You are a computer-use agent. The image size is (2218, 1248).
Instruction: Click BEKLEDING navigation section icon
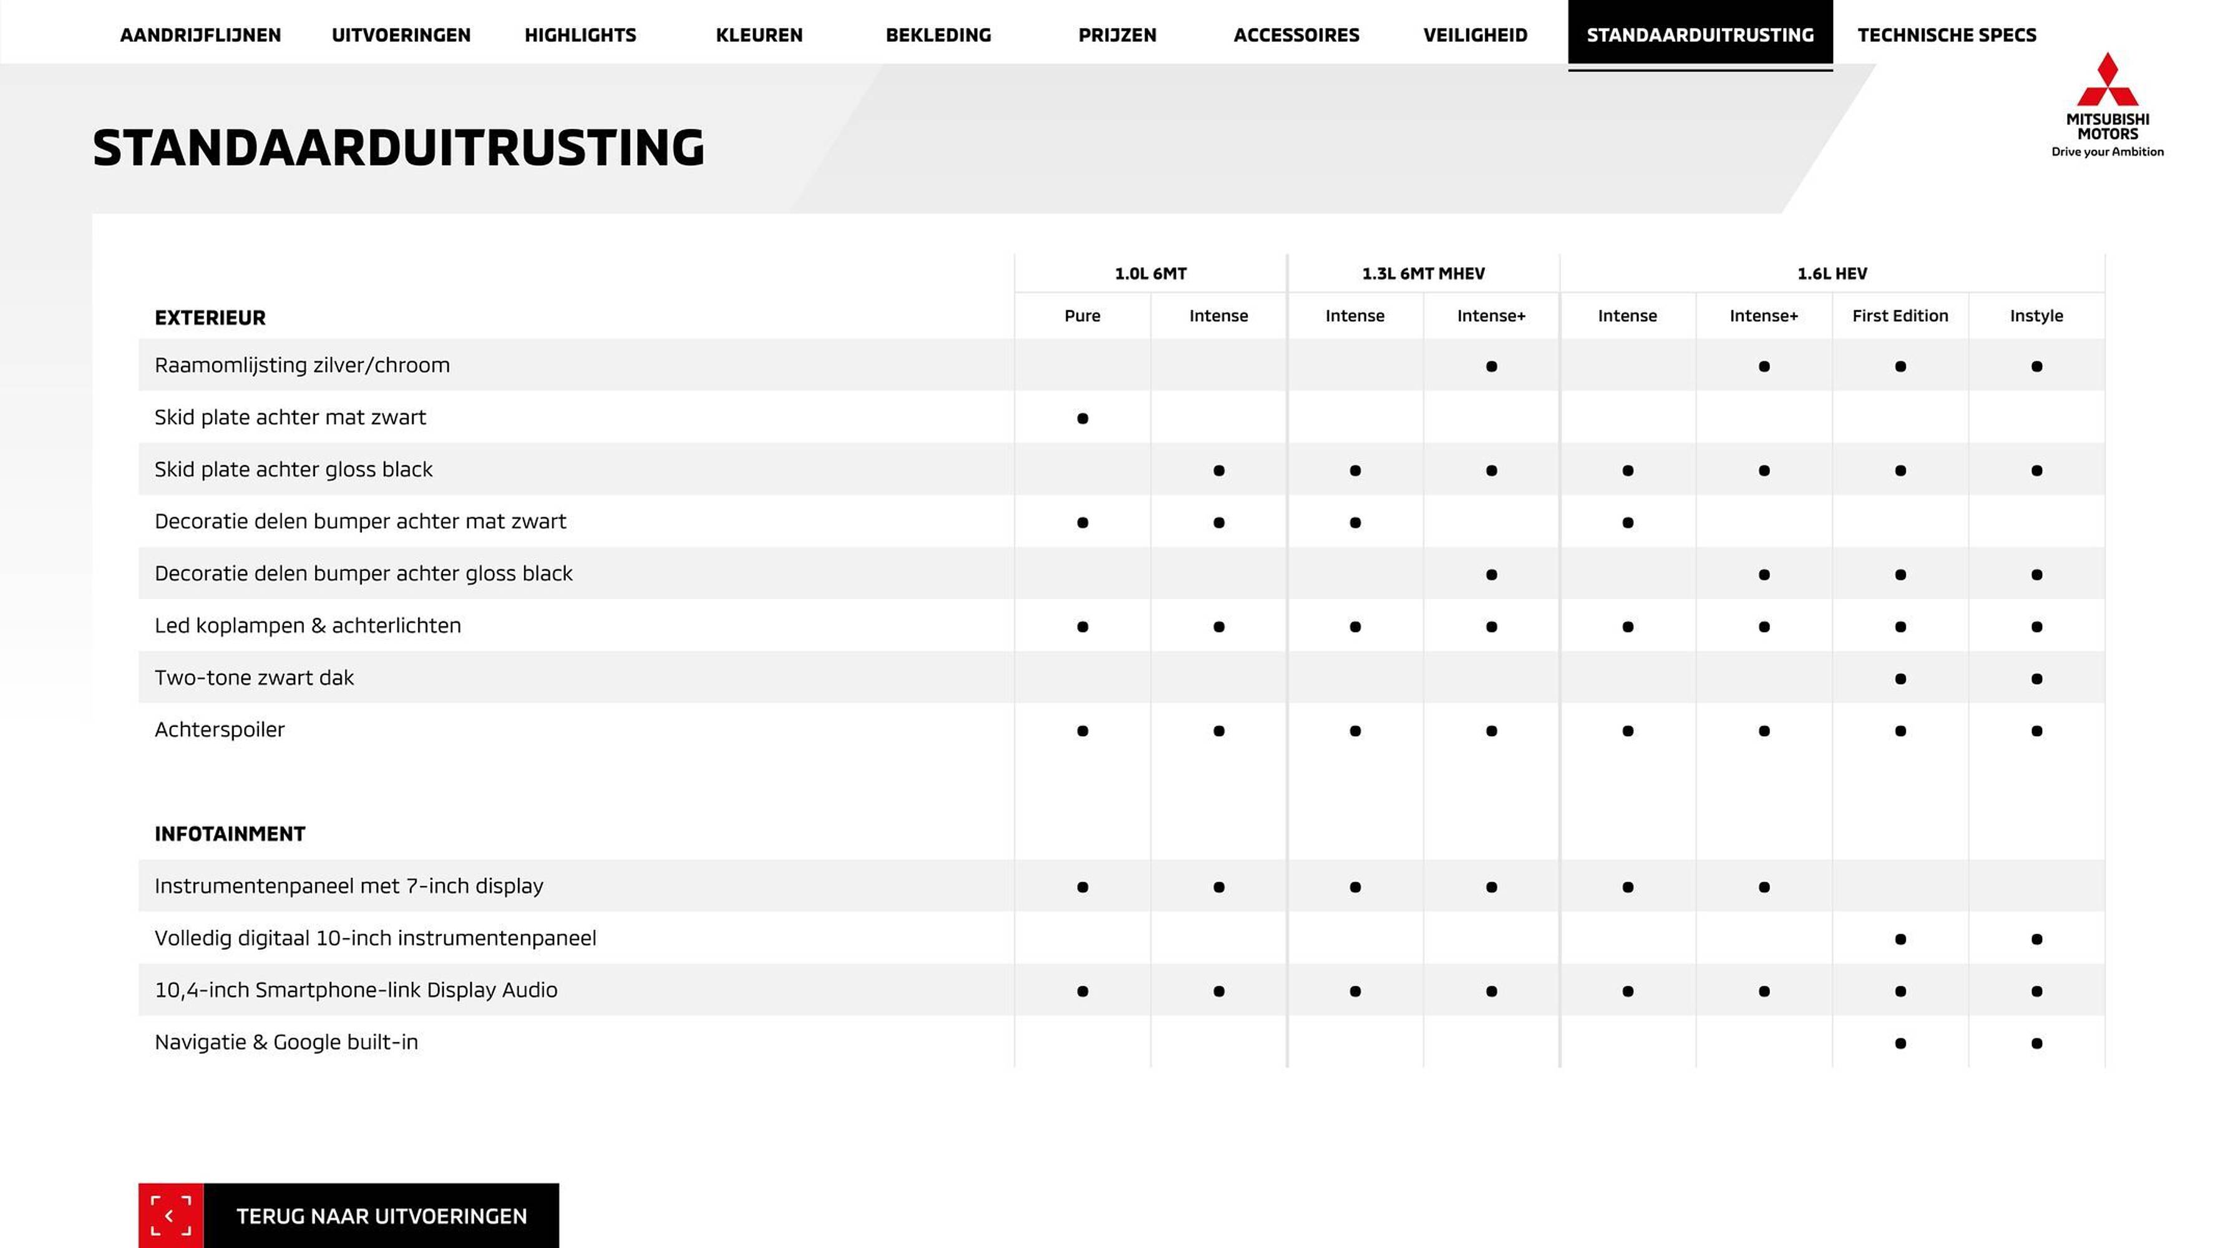pos(937,34)
